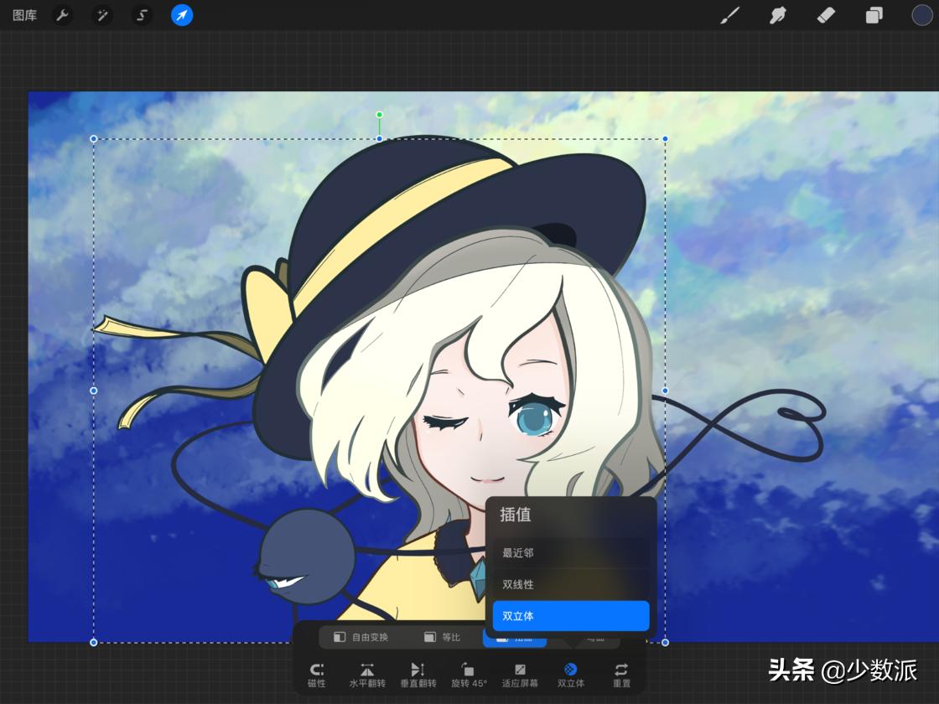Choose 最近邻 interpolation
Image resolution: width=939 pixels, height=704 pixels.
coord(517,552)
